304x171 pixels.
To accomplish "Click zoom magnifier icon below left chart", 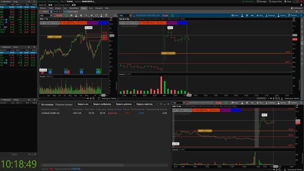I will 94,98.
